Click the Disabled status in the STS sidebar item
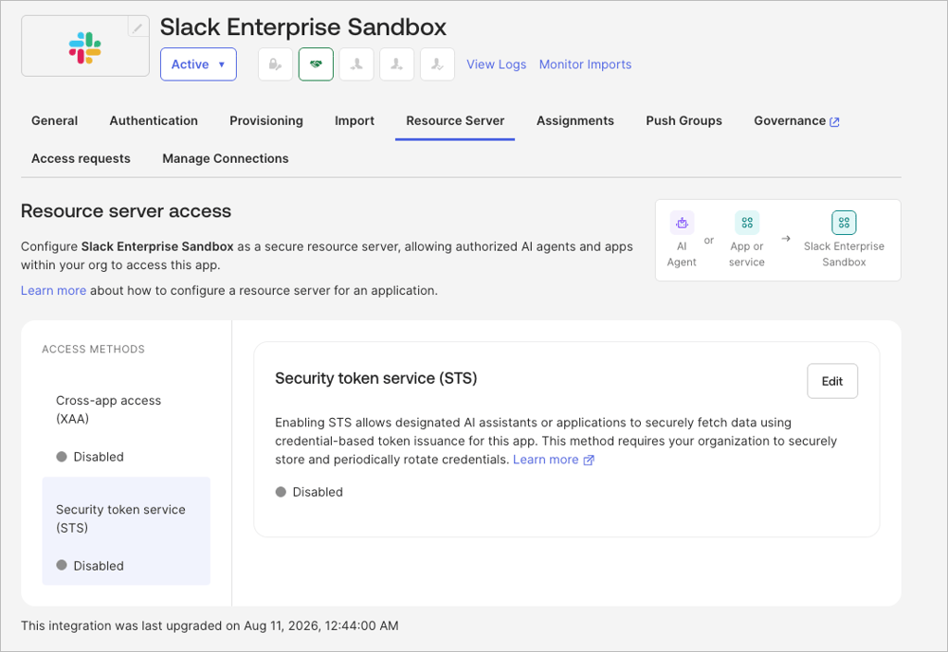Image resolution: width=948 pixels, height=652 pixels. pyautogui.click(x=90, y=566)
